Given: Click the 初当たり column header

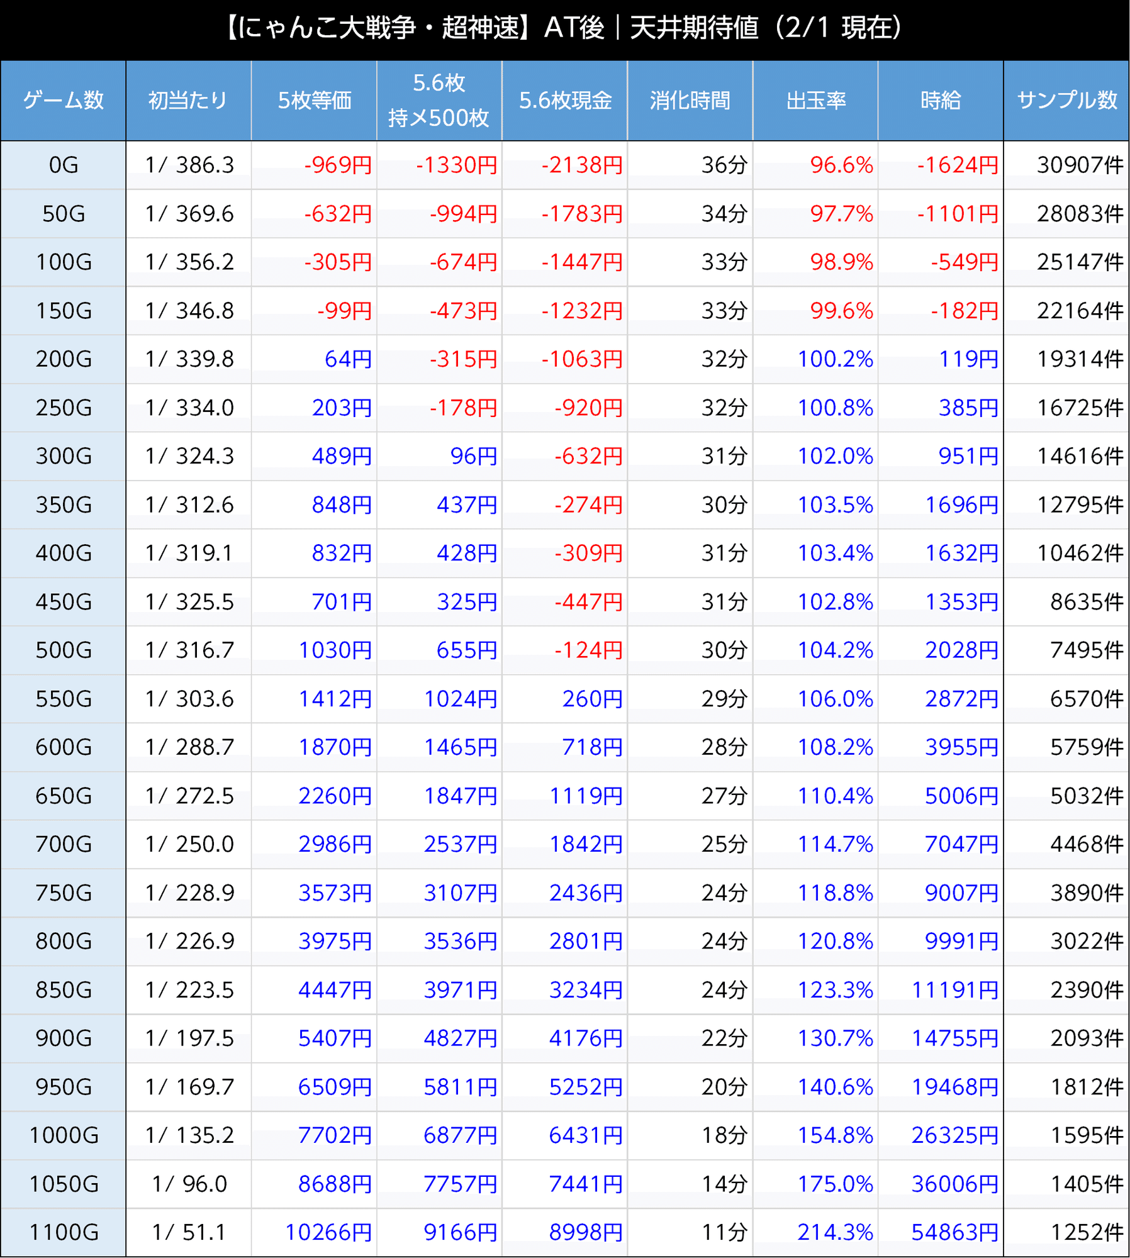Looking at the screenshot, I should click(x=188, y=100).
